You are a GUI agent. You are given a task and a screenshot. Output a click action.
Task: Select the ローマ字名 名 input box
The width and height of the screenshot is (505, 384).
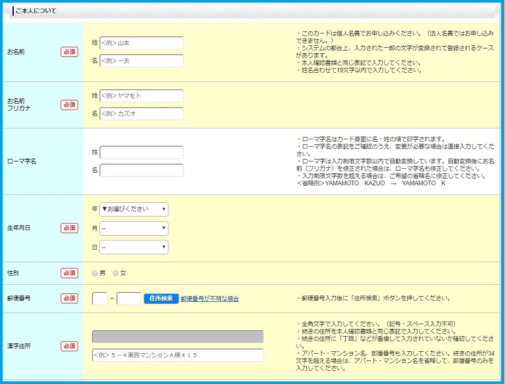tap(141, 170)
